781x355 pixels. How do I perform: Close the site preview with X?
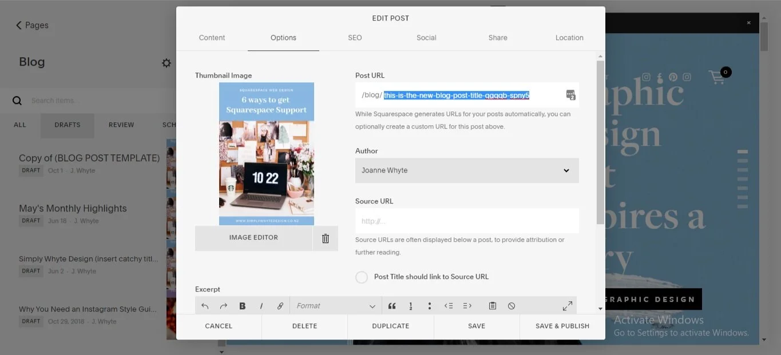[748, 23]
